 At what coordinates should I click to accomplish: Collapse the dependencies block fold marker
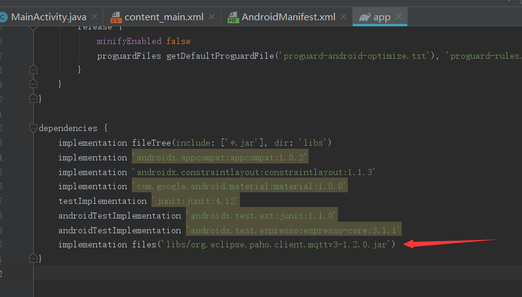33,128
